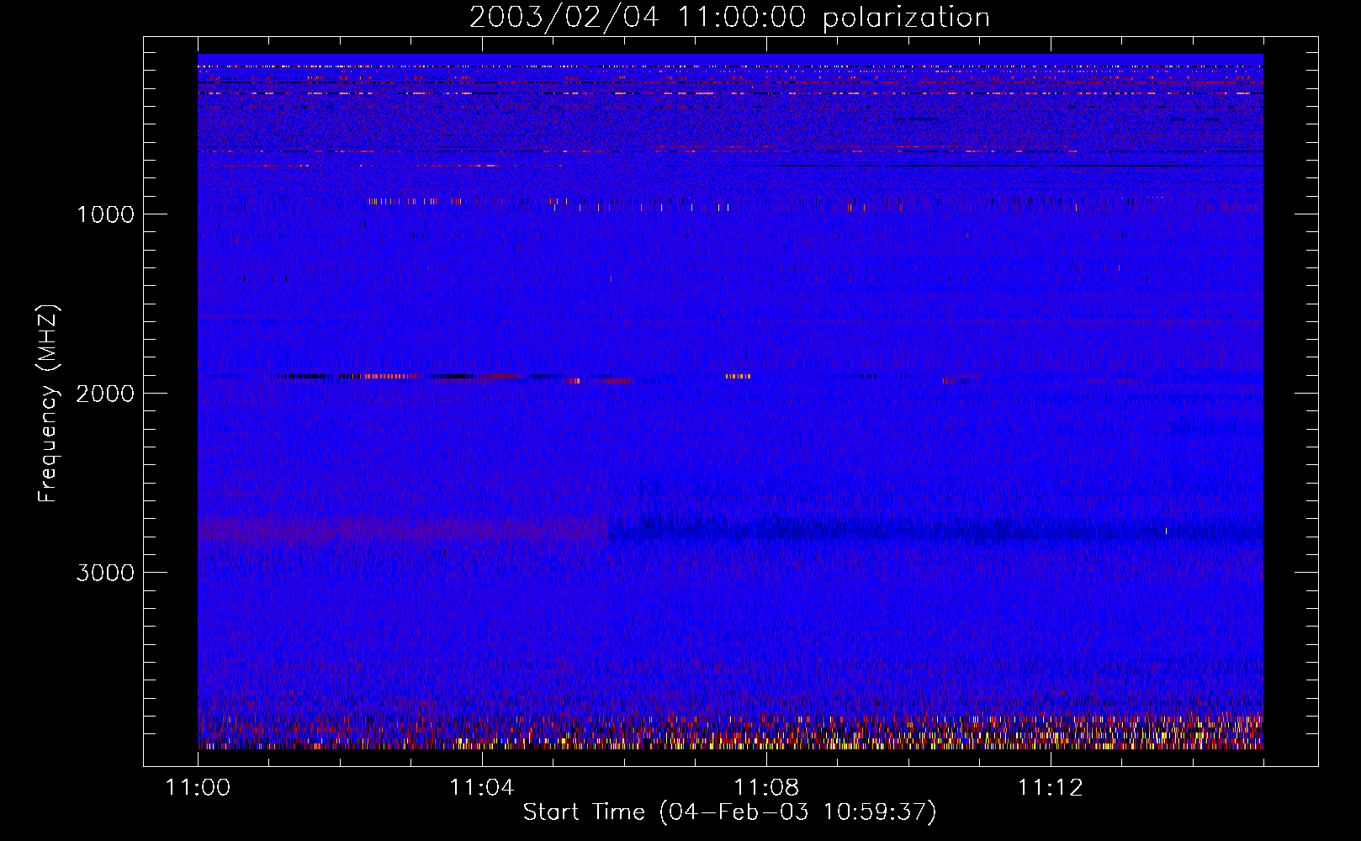The image size is (1361, 841).
Task: Select the 1000 frequency axis label
Action: [x=105, y=214]
